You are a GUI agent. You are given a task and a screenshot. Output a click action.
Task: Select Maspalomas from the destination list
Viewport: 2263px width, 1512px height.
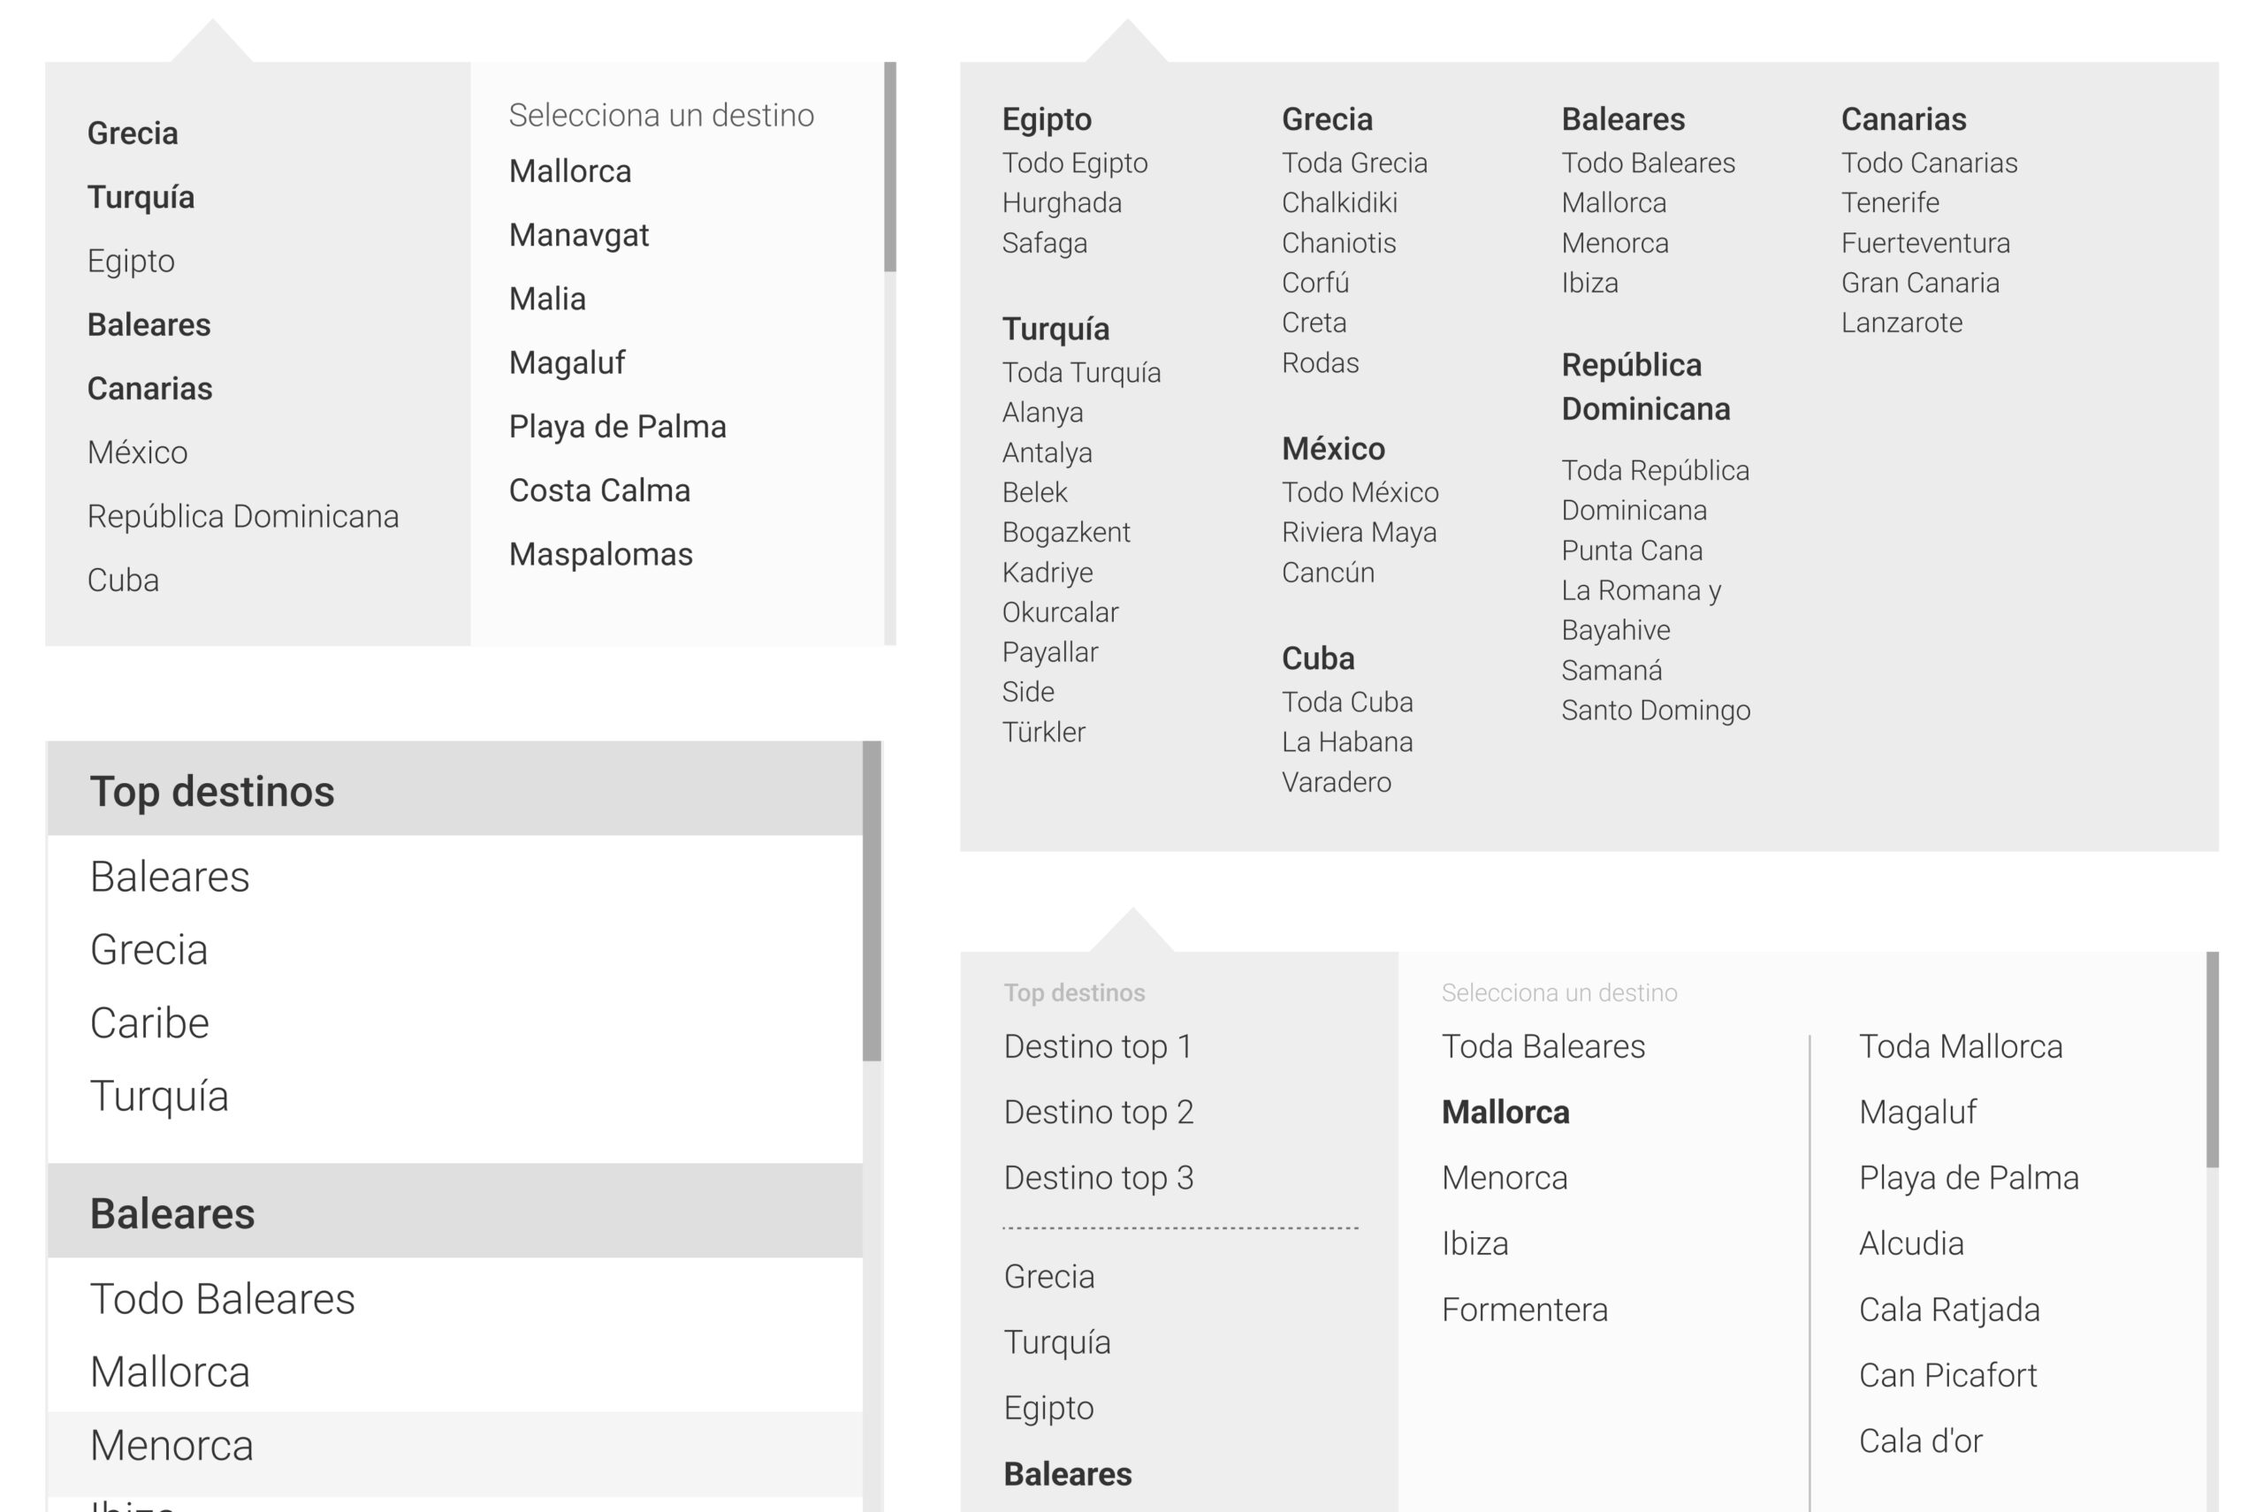600,554
